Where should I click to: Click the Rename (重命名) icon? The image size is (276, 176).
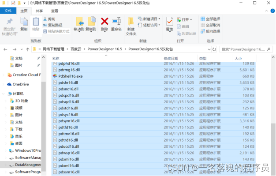coord(116,22)
